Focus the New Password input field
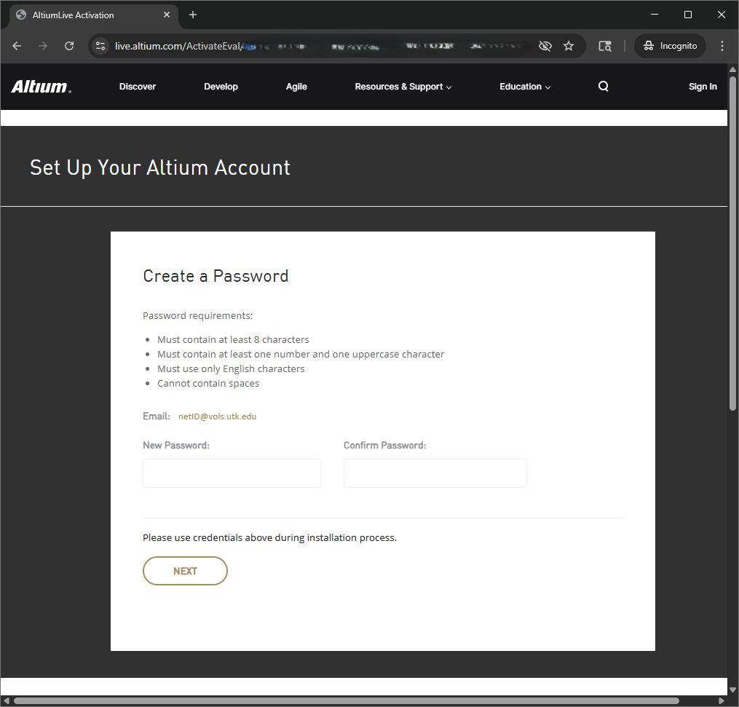Image resolution: width=739 pixels, height=707 pixels. pyautogui.click(x=232, y=473)
